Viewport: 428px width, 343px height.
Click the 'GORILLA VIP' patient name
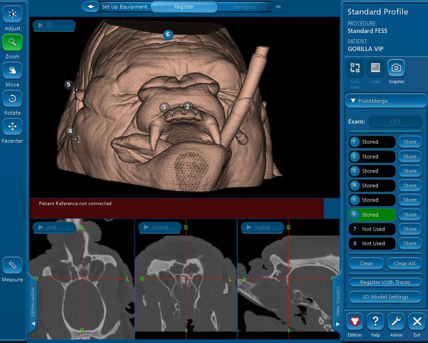[x=366, y=49]
